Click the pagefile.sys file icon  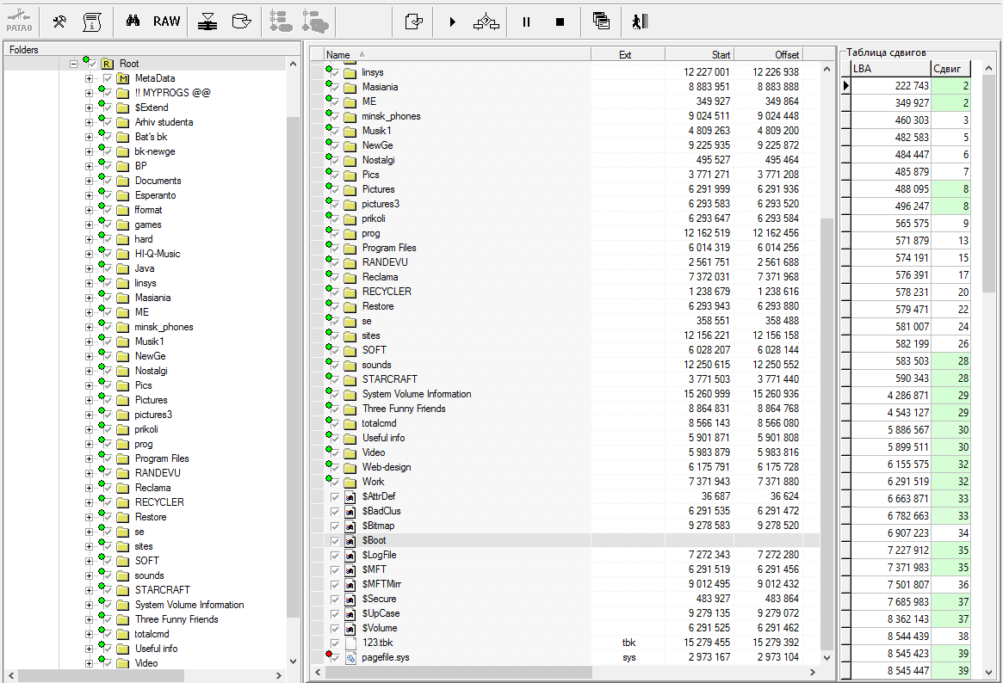(x=350, y=657)
